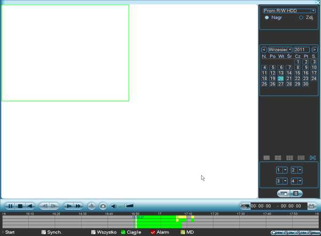Open the smart search icon
The image size is (321, 236).
91,206
